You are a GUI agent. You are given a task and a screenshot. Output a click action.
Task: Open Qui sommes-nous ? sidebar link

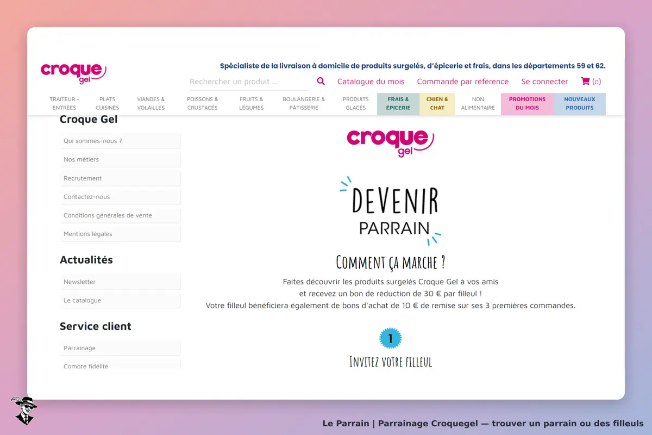click(120, 141)
